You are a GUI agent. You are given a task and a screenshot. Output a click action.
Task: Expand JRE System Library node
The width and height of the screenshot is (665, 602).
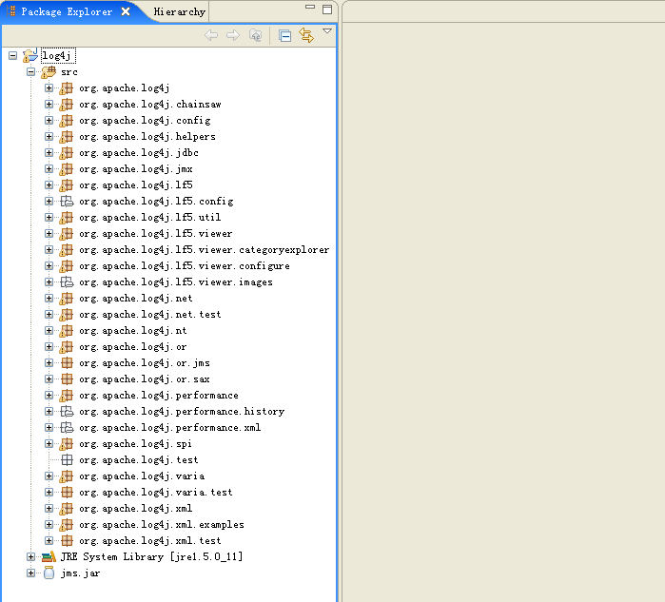click(30, 556)
